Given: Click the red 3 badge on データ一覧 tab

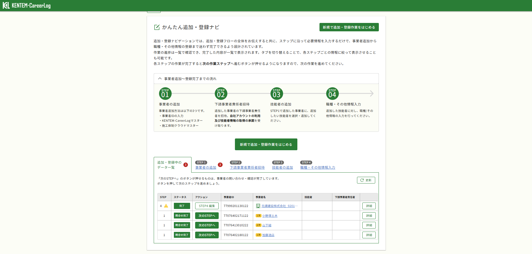Looking at the screenshot, I should pyautogui.click(x=186, y=165).
